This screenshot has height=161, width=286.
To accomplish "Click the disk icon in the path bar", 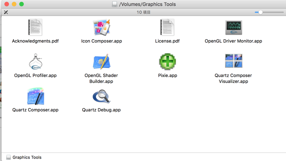I will 8,157.
